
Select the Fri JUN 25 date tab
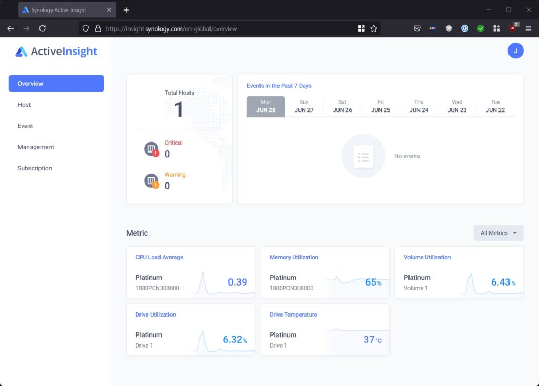tap(381, 106)
